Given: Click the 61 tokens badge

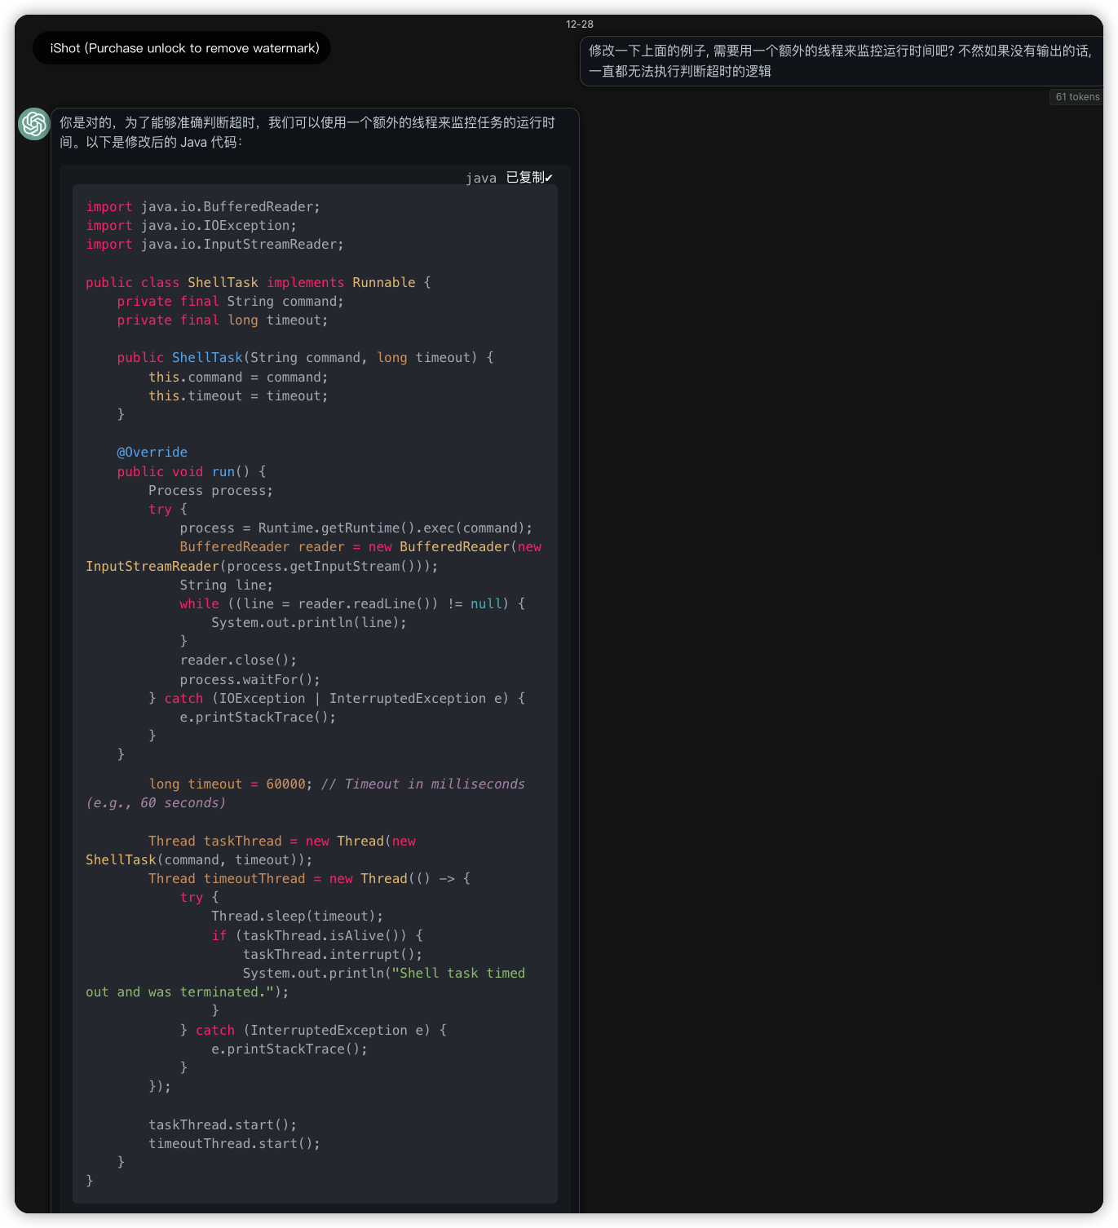Looking at the screenshot, I should point(1076,97).
